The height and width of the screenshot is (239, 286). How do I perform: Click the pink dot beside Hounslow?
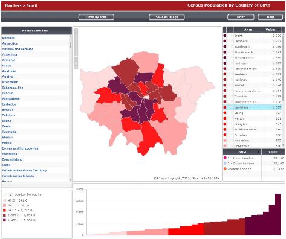tap(225, 141)
